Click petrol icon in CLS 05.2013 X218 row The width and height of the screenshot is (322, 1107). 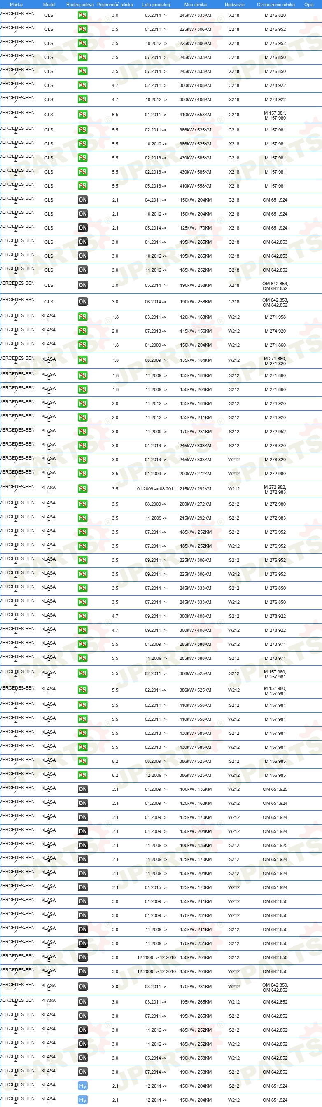coord(82,186)
